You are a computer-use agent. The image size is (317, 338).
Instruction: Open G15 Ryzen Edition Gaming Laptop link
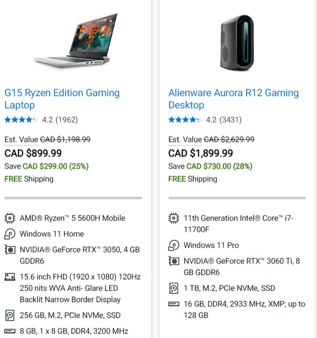62,99
